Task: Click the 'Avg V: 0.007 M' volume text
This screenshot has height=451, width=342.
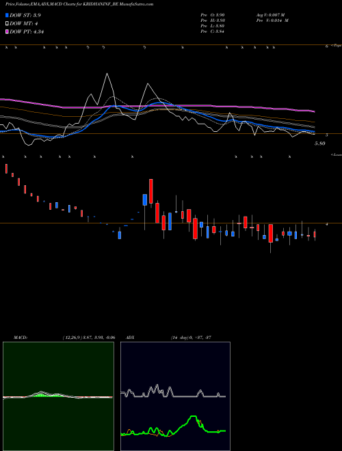Action: 271,14
